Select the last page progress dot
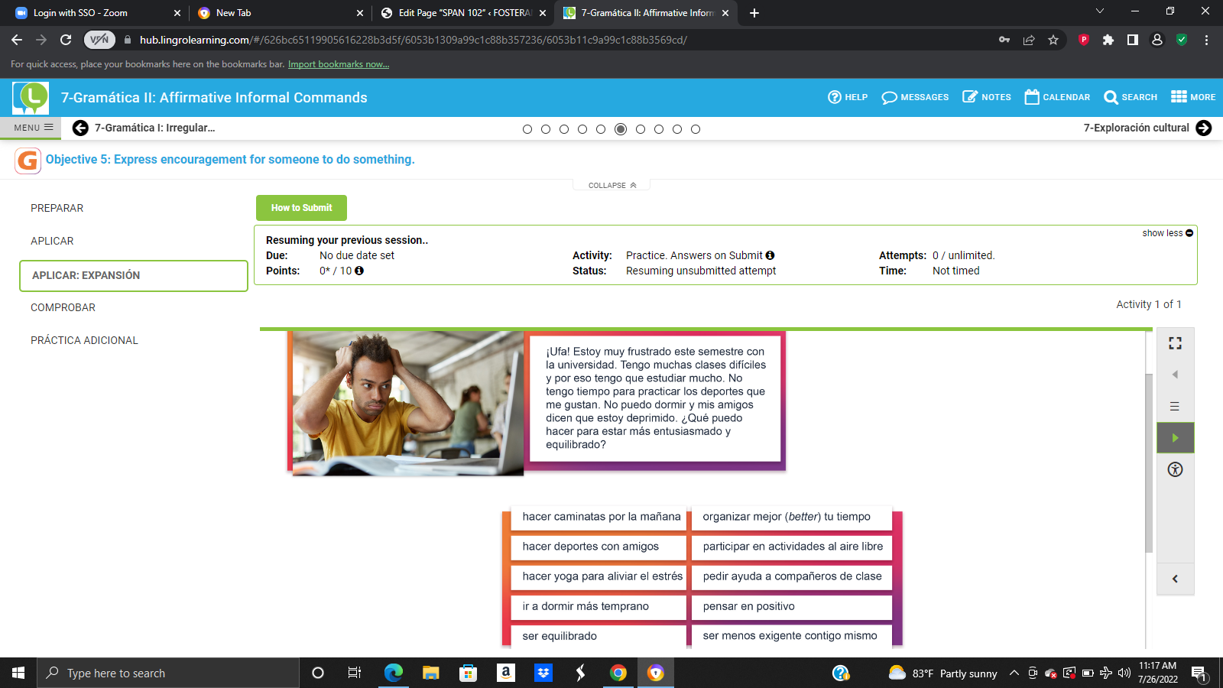 (x=696, y=129)
